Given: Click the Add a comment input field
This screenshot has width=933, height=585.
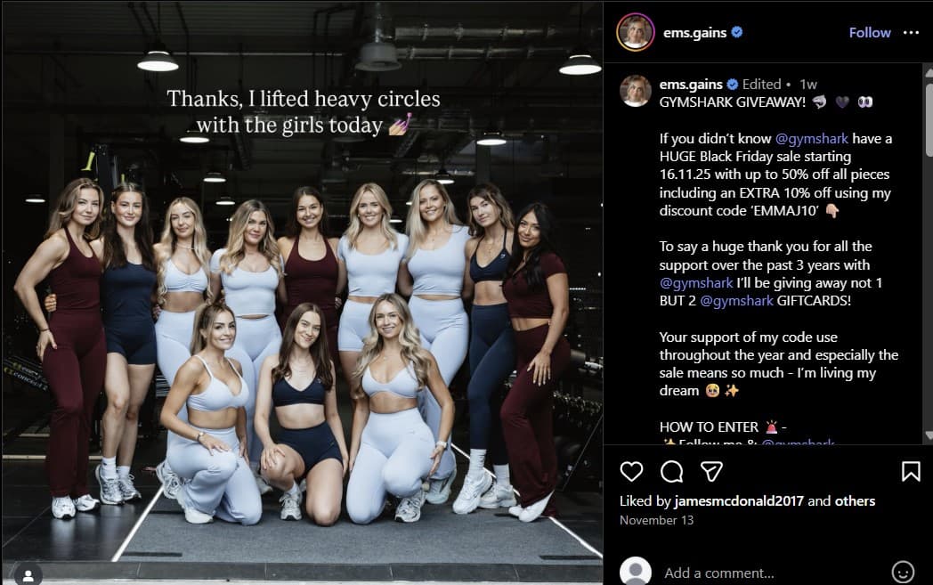Looking at the screenshot, I should [x=766, y=573].
